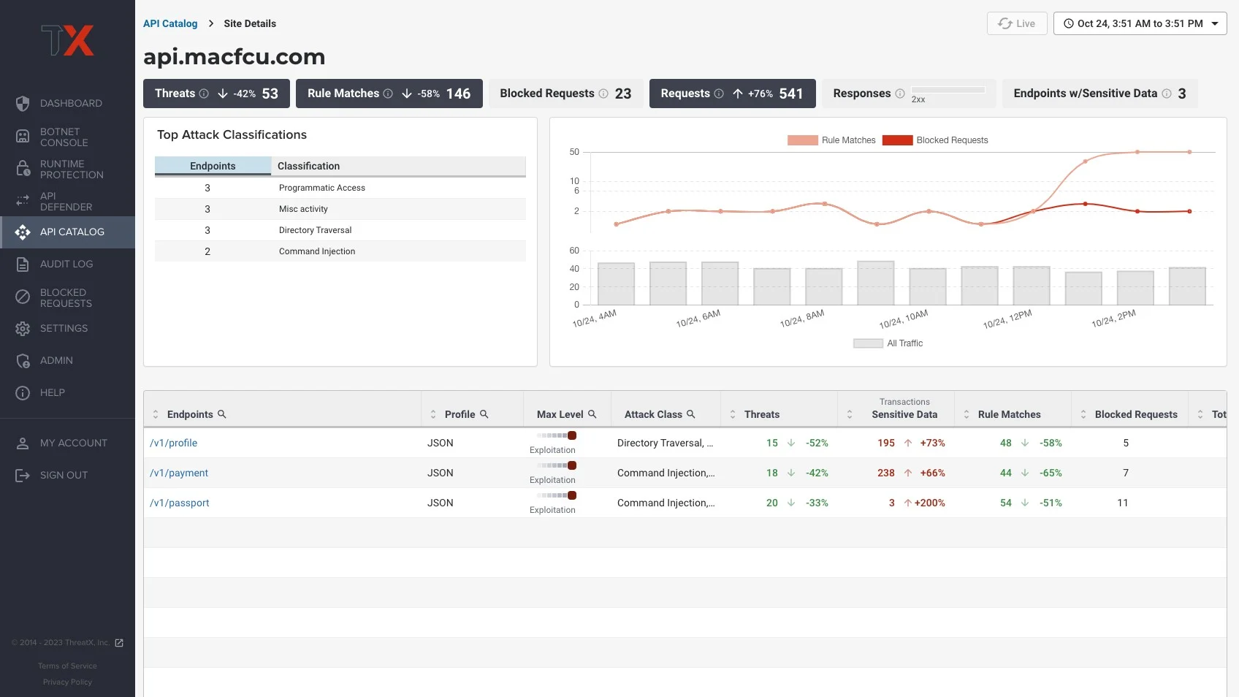This screenshot has height=697, width=1239.
Task: Open Botnet Console icon in sidebar
Action: pyautogui.click(x=23, y=137)
